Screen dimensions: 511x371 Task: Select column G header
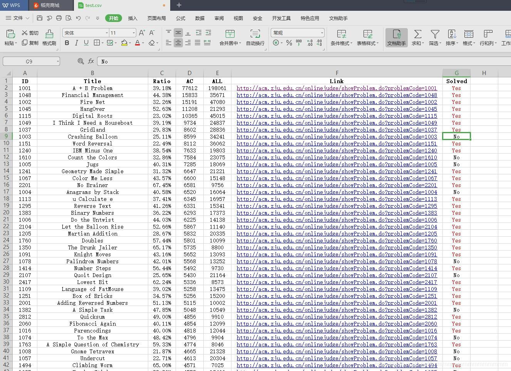tap(456, 73)
